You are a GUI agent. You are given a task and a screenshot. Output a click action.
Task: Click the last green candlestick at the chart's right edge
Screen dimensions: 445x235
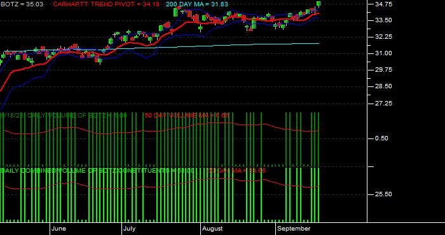coord(318,3)
